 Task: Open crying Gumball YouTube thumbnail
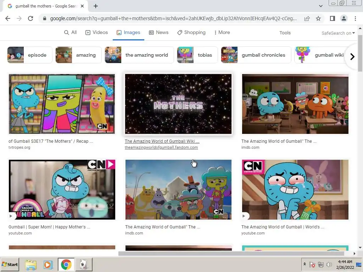(295, 190)
